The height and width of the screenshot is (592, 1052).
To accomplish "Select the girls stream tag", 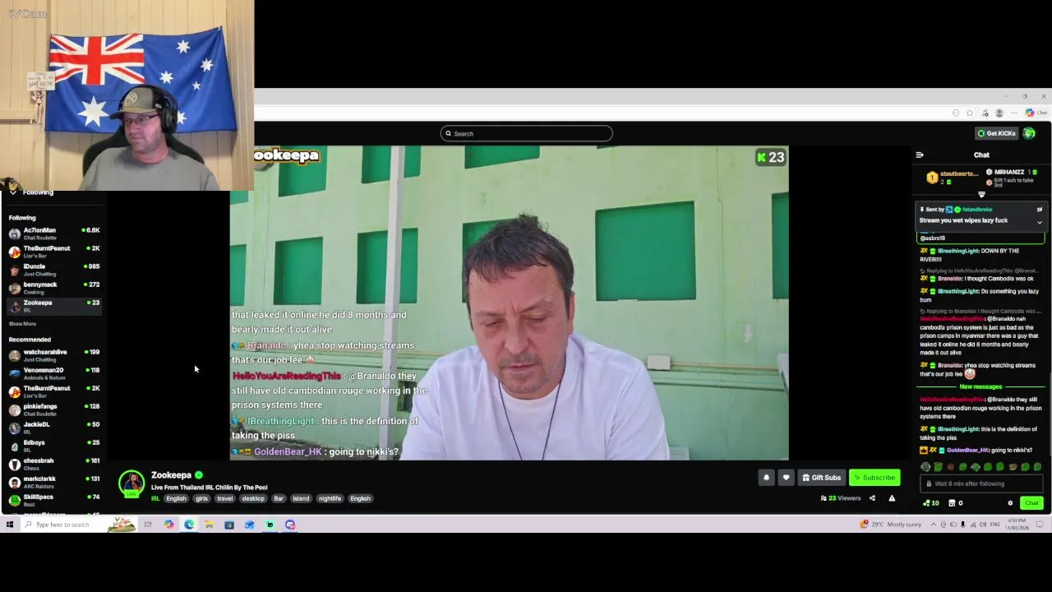I will (201, 498).
